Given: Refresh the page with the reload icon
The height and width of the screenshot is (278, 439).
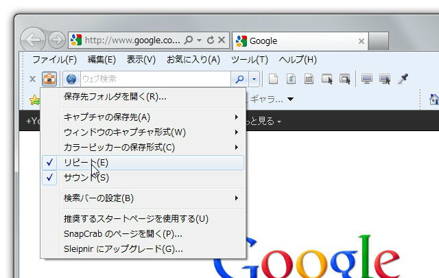Looking at the screenshot, I should [x=211, y=40].
